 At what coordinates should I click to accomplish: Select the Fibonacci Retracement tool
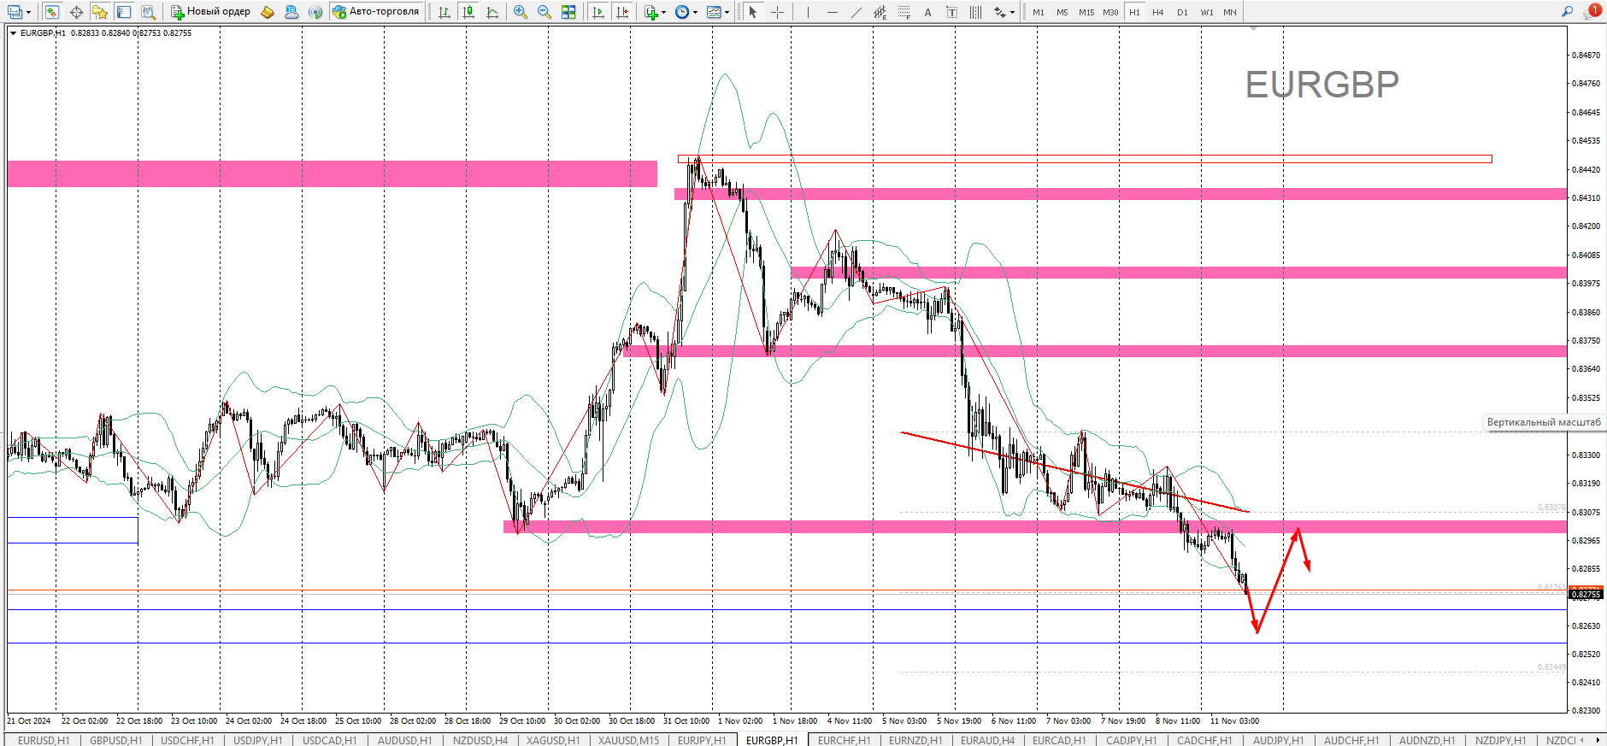point(904,12)
